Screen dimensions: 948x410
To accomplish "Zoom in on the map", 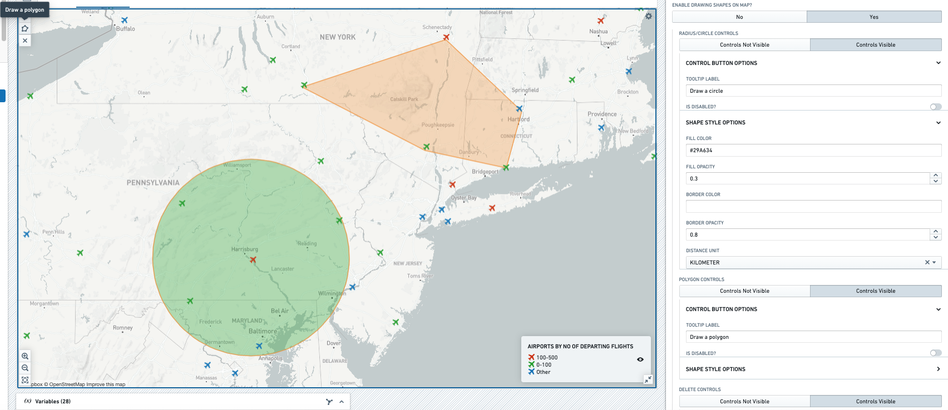I will pyautogui.click(x=25, y=356).
